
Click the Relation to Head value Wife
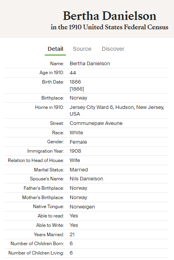75,160
